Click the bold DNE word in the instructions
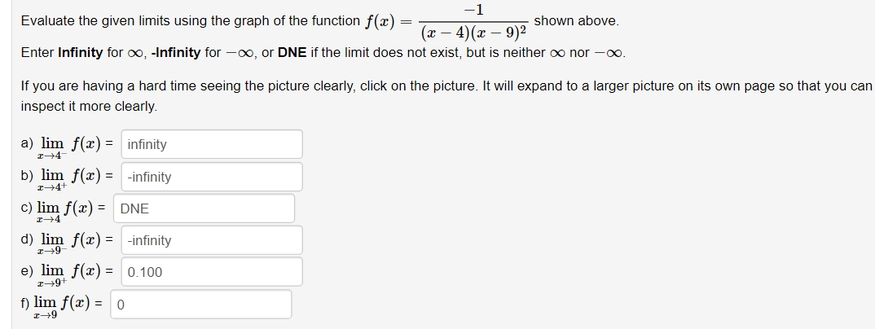Image resolution: width=875 pixels, height=329 pixels. (292, 53)
